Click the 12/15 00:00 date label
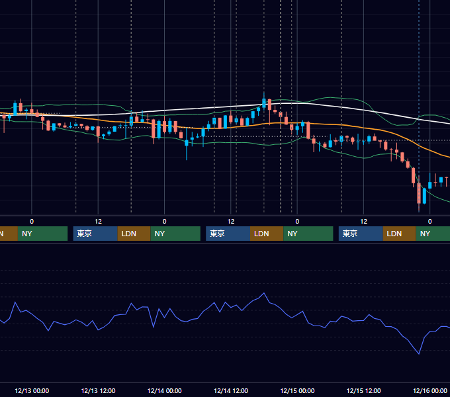The image size is (450, 397). click(297, 390)
